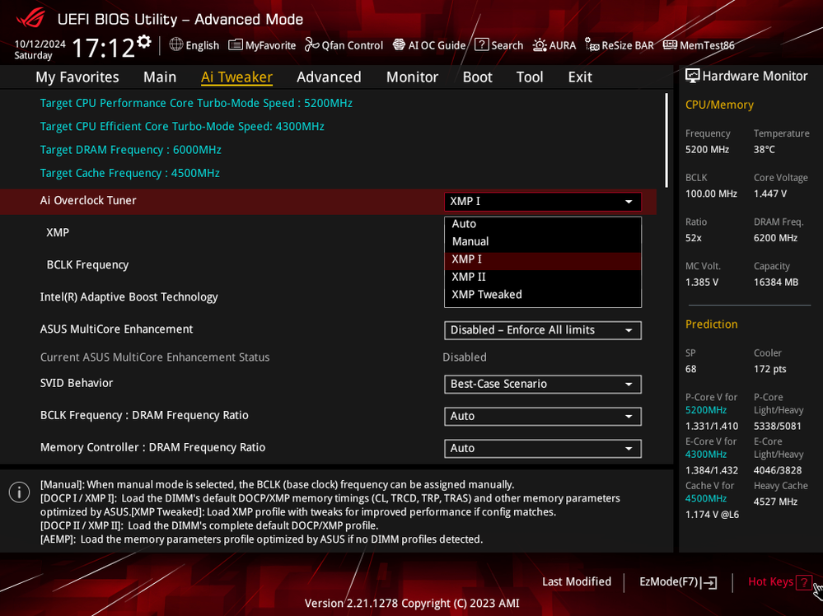Open ASUS MultiCore Enhancement dropdown
The image size is (823, 616).
(x=543, y=330)
